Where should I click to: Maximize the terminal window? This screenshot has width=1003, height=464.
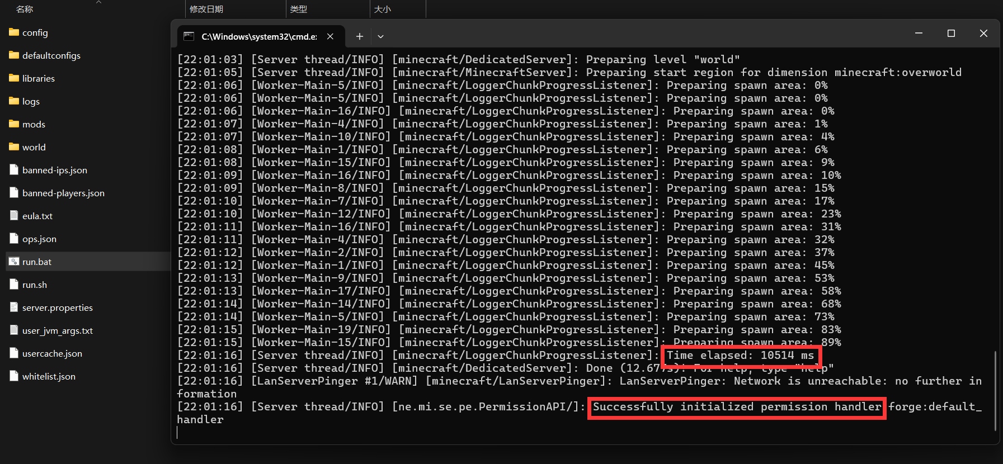(x=951, y=34)
